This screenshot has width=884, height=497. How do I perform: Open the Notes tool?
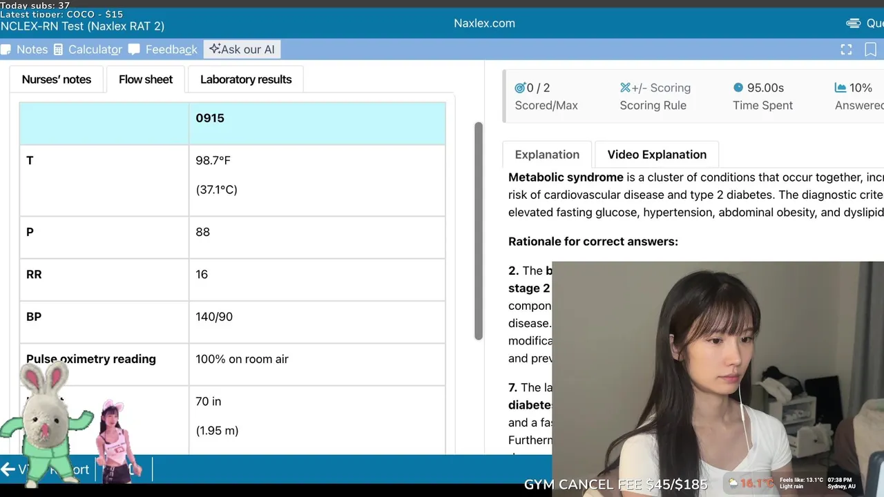point(24,50)
